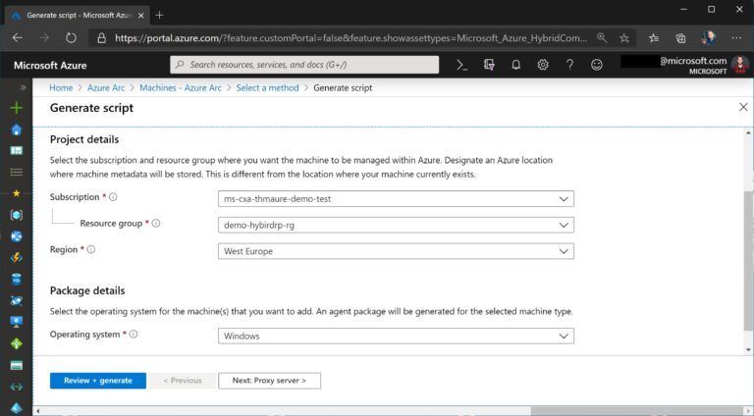Reload the page with refresh icon
The image size is (754, 416).
[x=71, y=37]
